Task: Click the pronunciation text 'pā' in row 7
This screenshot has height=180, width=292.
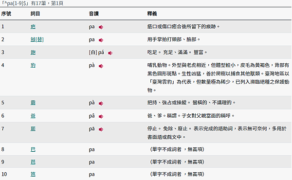Action: point(91,128)
